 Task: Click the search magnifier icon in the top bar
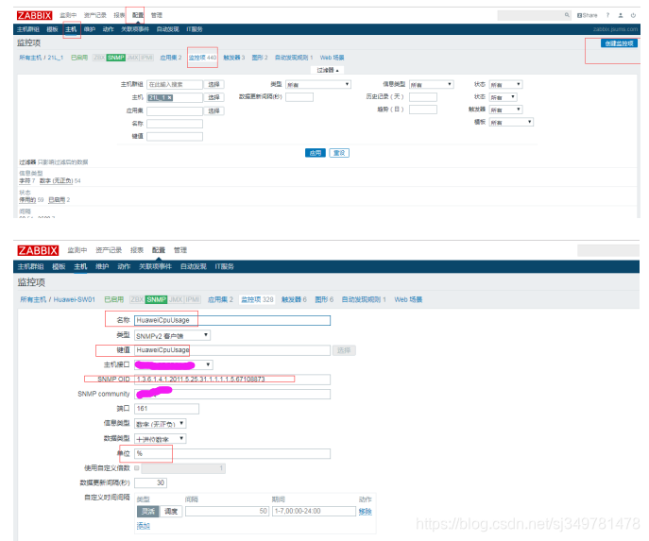click(x=567, y=15)
